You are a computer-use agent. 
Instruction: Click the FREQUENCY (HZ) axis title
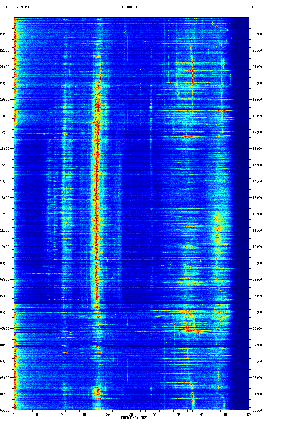(134, 418)
